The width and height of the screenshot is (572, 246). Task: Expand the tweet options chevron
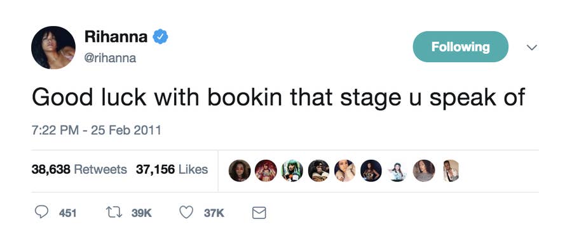coord(532,48)
